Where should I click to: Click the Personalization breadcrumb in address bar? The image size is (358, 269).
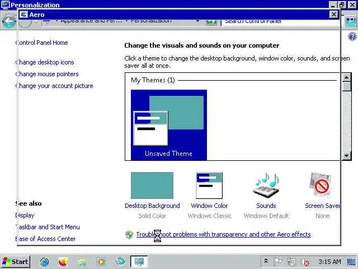[151, 21]
